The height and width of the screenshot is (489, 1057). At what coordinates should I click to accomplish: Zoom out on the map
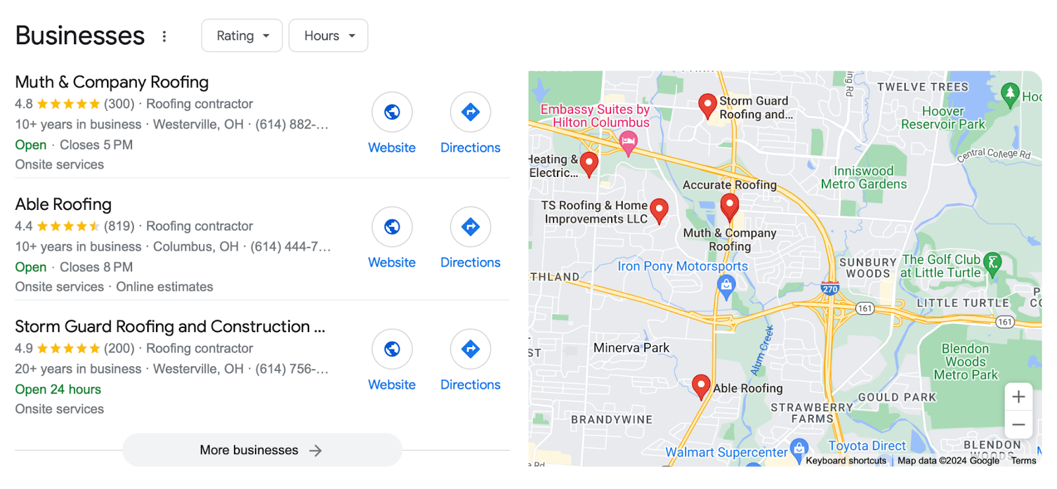click(1019, 425)
